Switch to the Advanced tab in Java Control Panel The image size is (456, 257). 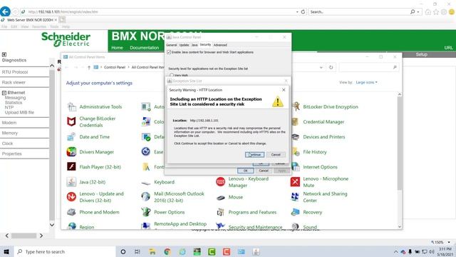[x=220, y=45]
